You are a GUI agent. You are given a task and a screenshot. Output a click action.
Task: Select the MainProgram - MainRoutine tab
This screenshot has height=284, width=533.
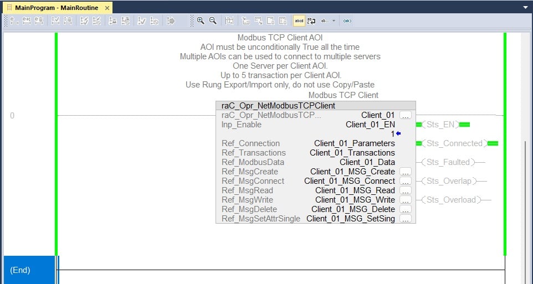pos(57,8)
